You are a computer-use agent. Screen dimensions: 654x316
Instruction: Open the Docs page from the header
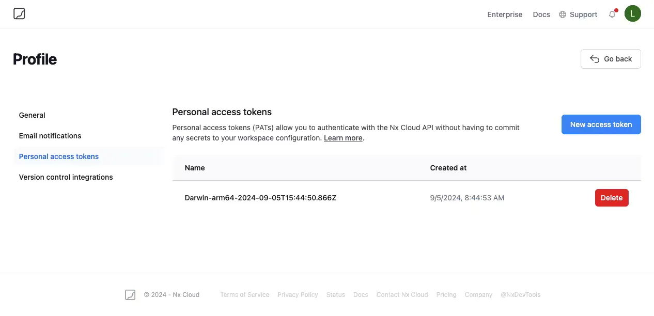coord(541,14)
